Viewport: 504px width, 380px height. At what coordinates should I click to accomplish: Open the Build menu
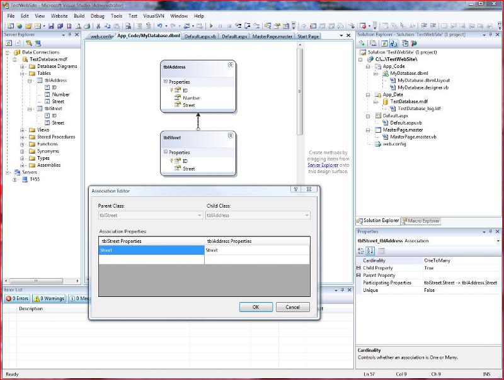pos(79,16)
